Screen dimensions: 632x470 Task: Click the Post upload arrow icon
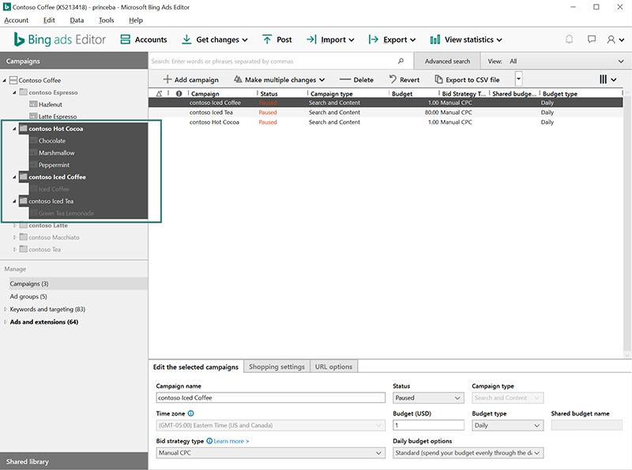(x=267, y=39)
